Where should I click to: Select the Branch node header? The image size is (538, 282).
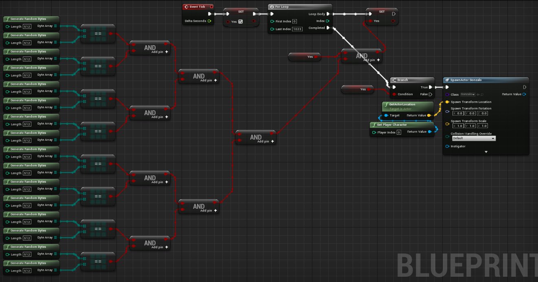point(412,80)
